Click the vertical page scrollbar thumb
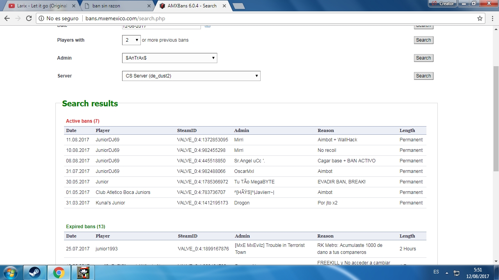499x280 pixels. click(x=495, y=119)
